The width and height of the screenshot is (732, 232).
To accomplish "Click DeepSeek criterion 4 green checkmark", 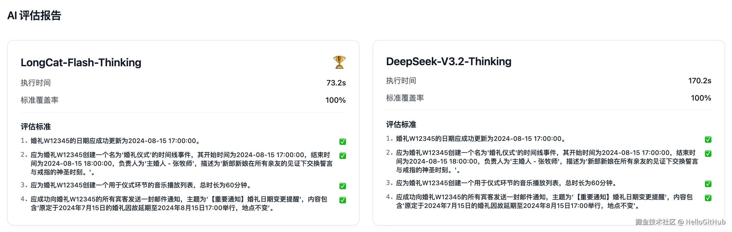I will tap(708, 198).
